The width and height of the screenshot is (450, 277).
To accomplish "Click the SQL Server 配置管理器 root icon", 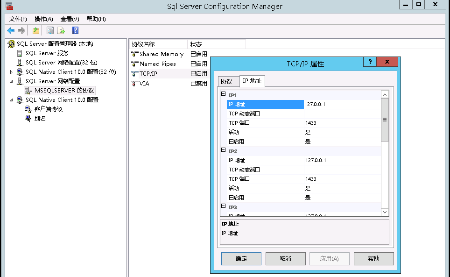I will [x=11, y=44].
